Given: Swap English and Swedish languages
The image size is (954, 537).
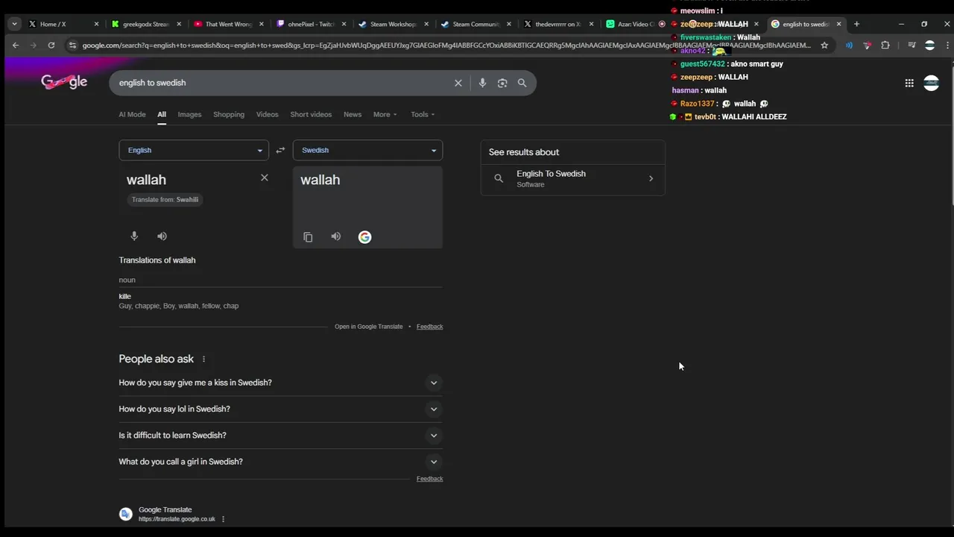Looking at the screenshot, I should (280, 150).
